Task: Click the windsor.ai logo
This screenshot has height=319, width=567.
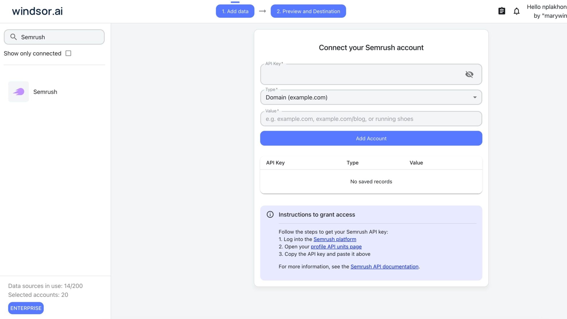Action: tap(37, 11)
